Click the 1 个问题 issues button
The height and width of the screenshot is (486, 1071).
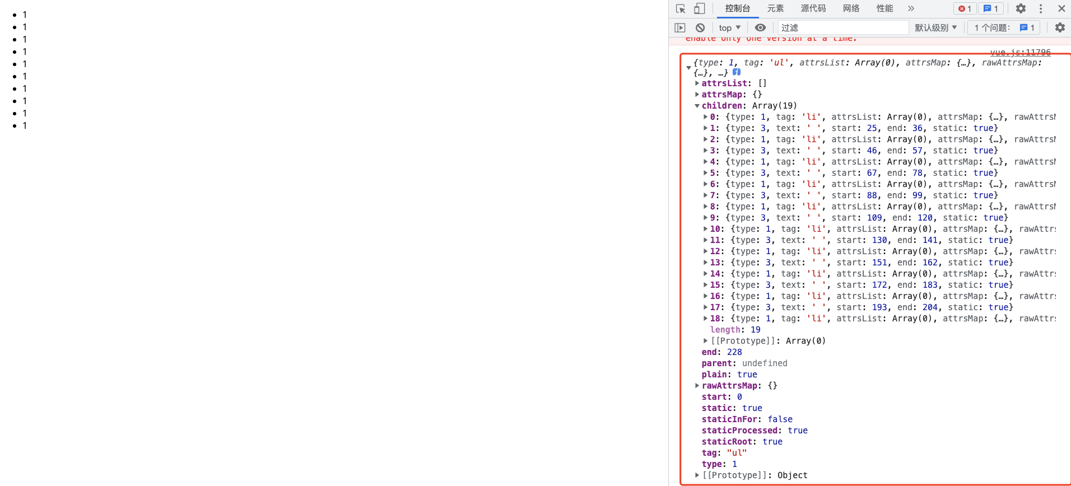coord(1004,27)
